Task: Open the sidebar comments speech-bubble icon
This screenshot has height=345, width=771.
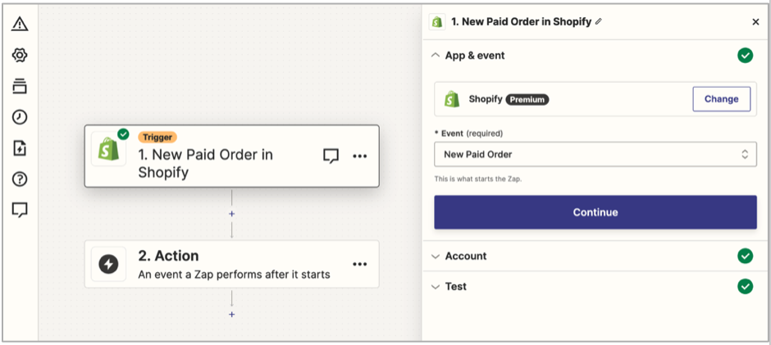Action: pyautogui.click(x=20, y=210)
